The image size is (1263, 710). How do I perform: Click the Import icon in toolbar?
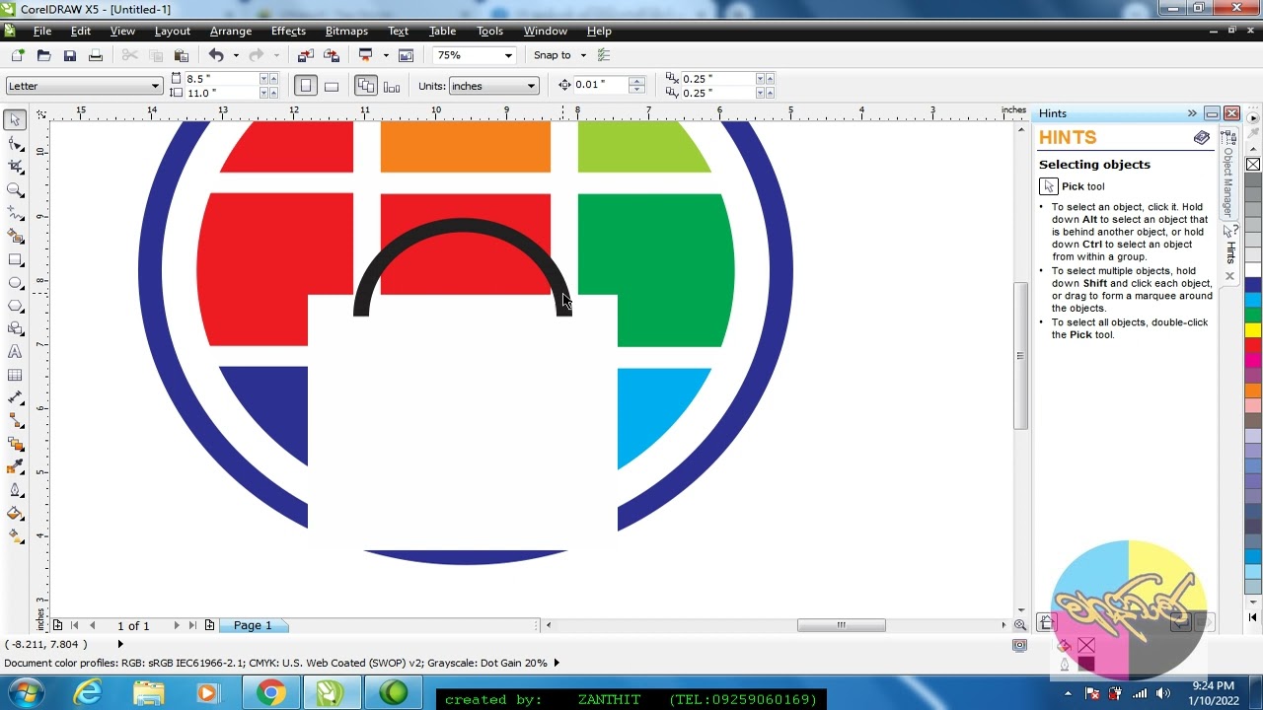click(306, 55)
